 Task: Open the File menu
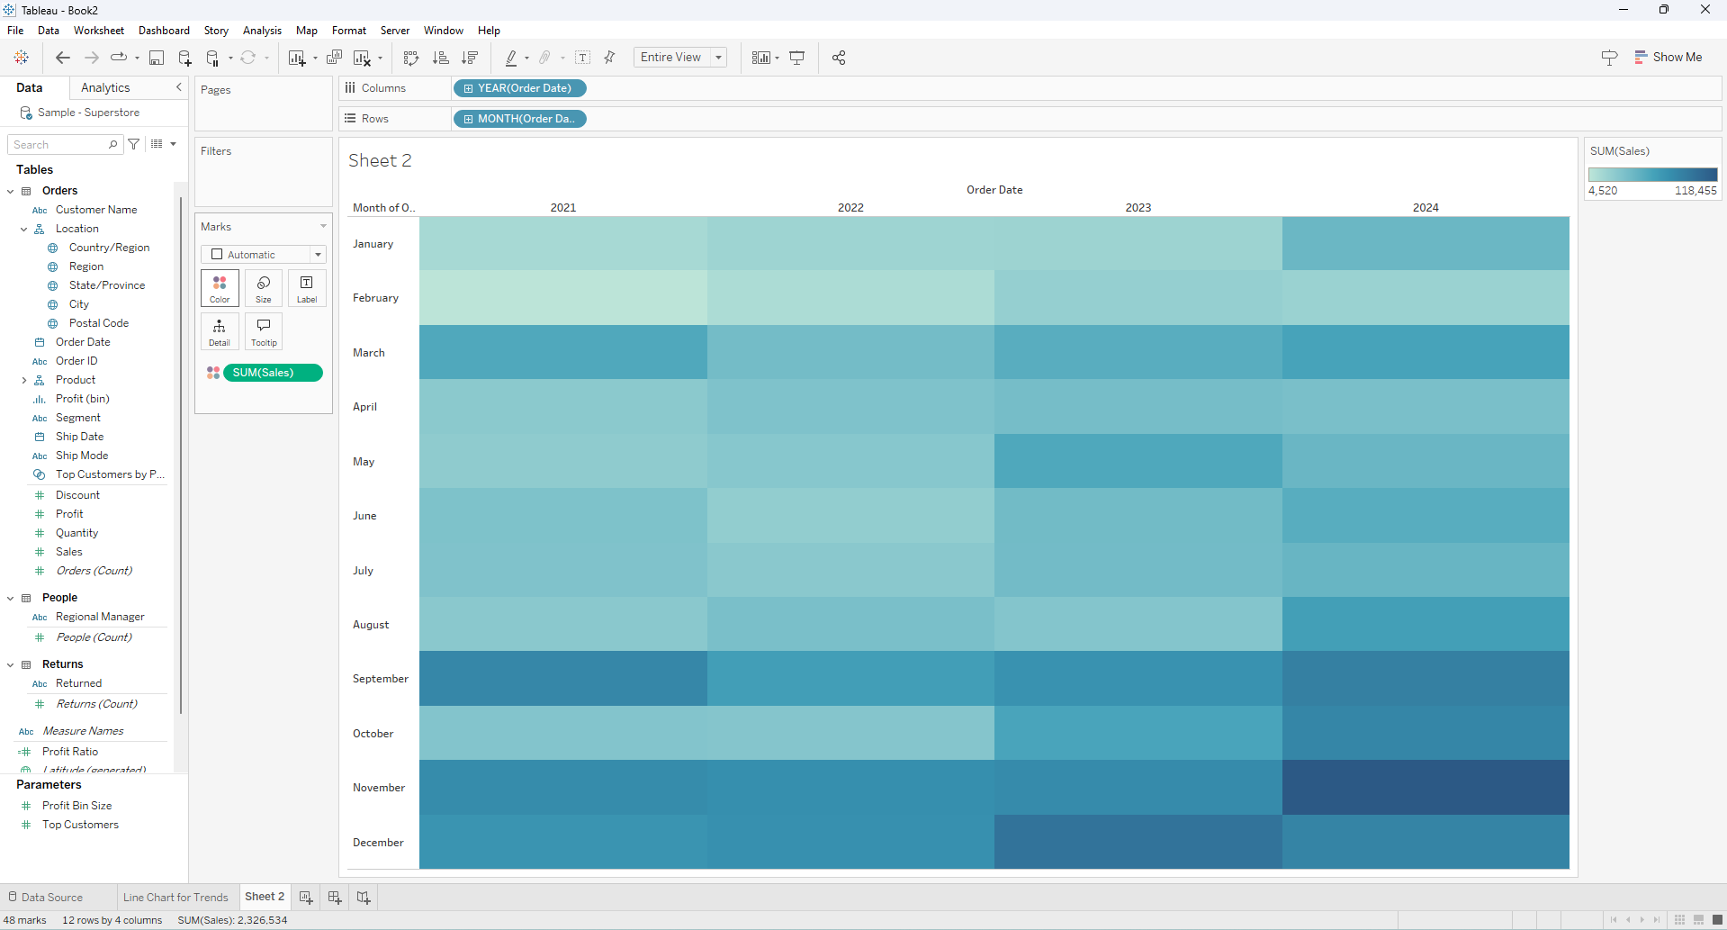[15, 31]
